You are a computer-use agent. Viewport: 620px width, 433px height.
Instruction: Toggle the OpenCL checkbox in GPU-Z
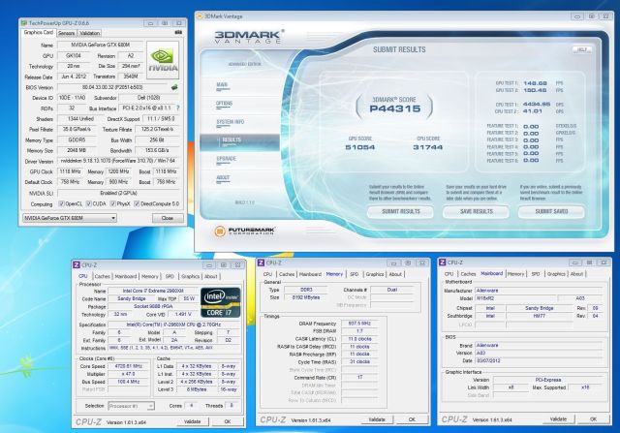coord(61,203)
